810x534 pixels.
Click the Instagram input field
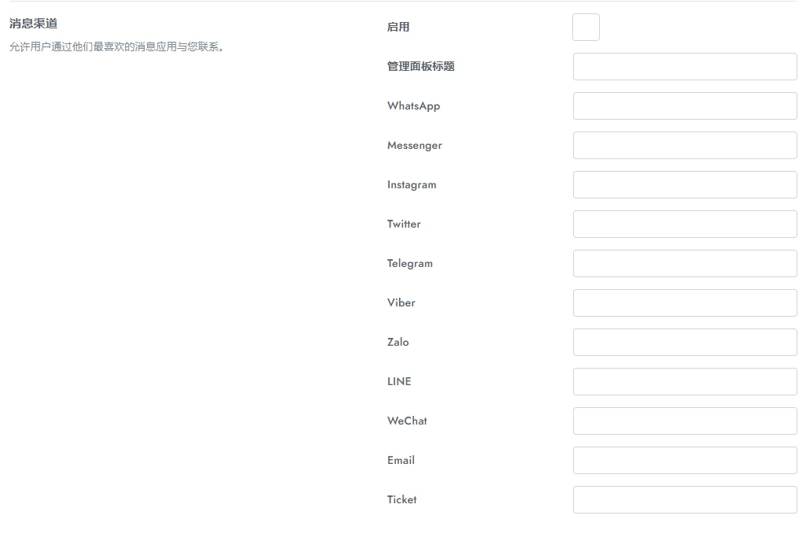[684, 184]
